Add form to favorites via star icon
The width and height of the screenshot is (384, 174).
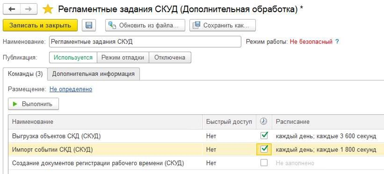click(48, 9)
